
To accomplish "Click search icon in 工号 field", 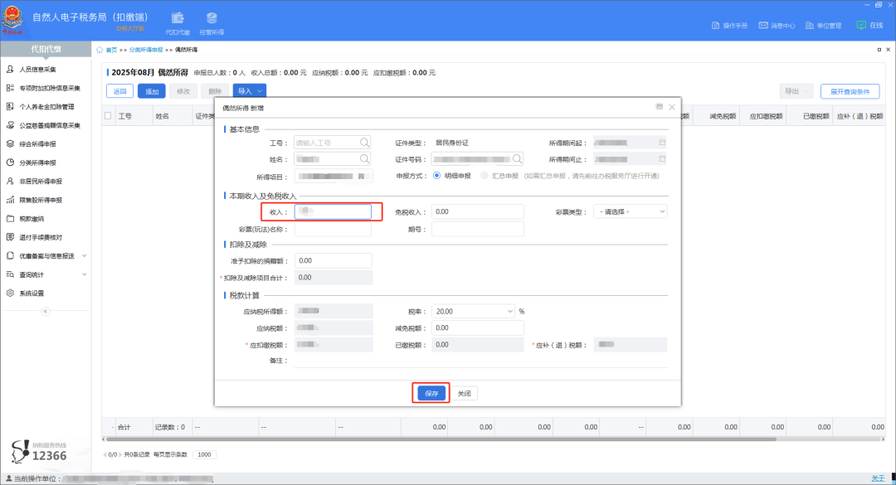I will pyautogui.click(x=364, y=143).
